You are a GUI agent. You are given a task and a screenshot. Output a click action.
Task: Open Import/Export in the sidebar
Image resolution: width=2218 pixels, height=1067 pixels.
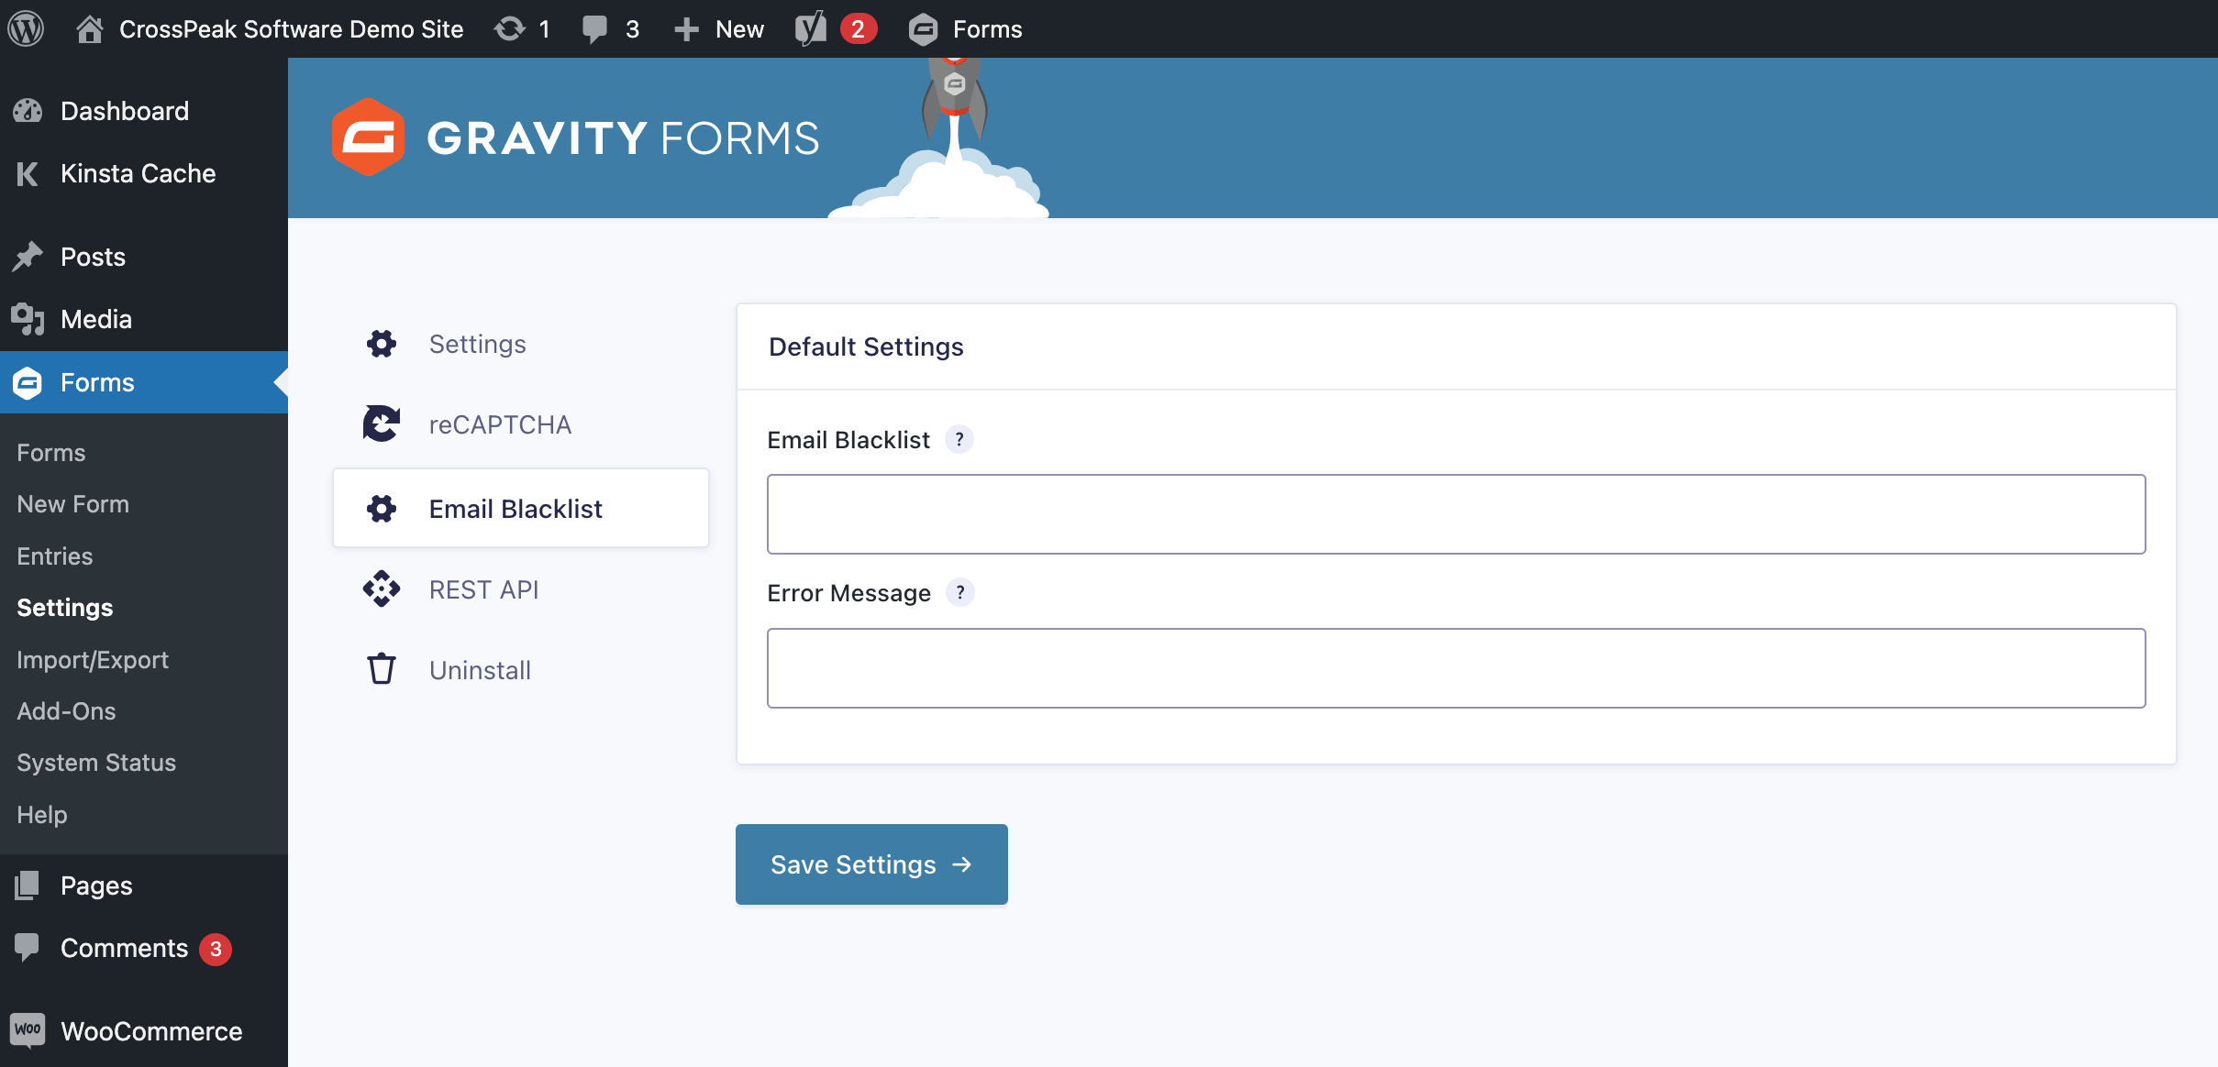pos(93,660)
